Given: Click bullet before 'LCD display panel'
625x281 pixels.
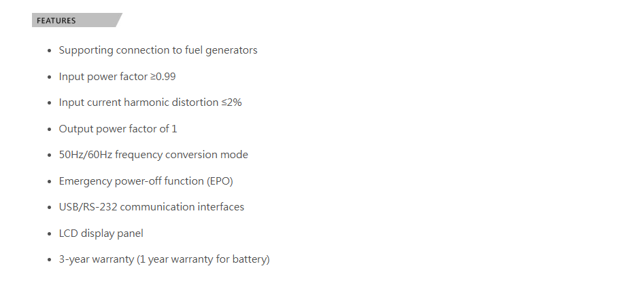Looking at the screenshot, I should [x=49, y=234].
